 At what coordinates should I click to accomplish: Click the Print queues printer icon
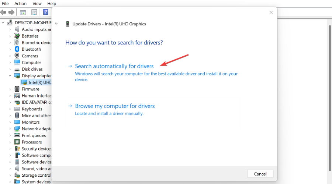[x=17, y=135]
